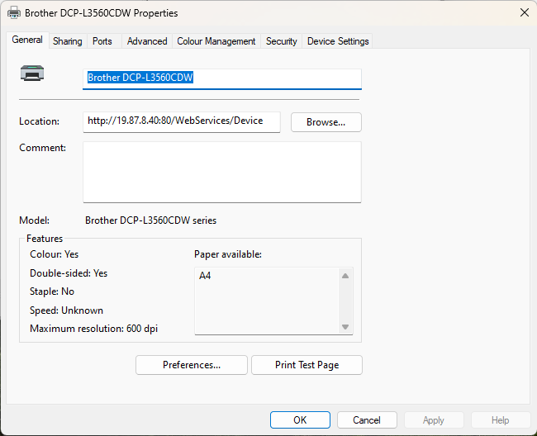Open the Ports tab

click(102, 41)
